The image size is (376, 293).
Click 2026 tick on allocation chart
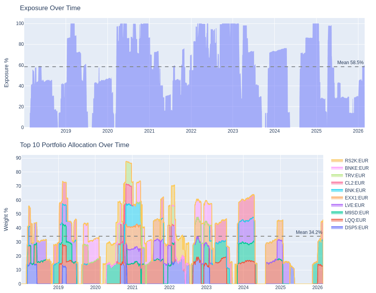317,287
